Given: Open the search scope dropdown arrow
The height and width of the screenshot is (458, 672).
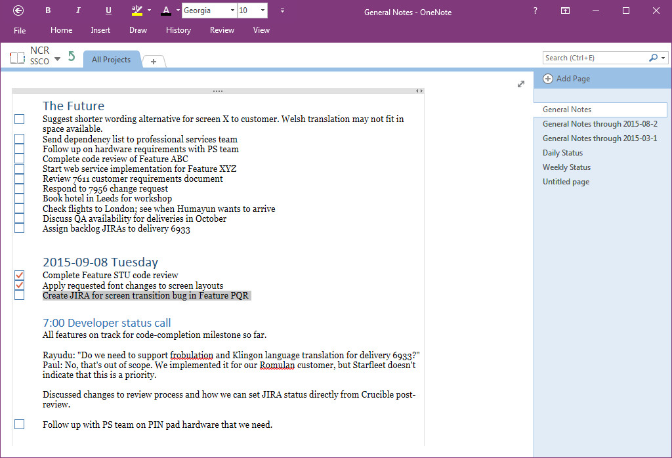Looking at the screenshot, I should (663, 58).
